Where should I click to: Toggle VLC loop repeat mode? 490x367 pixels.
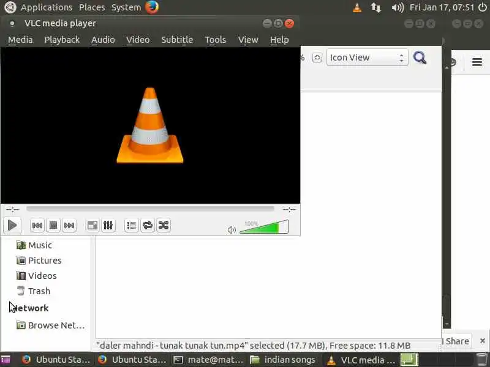[148, 225]
